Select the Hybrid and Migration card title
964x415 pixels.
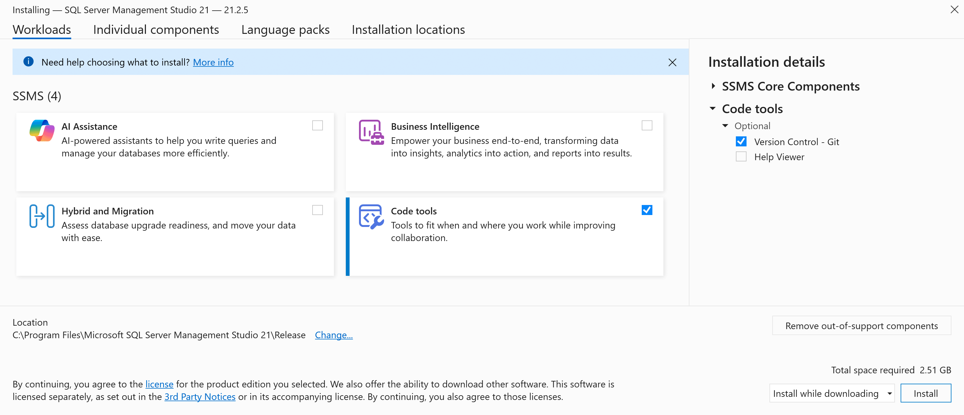[x=108, y=211]
